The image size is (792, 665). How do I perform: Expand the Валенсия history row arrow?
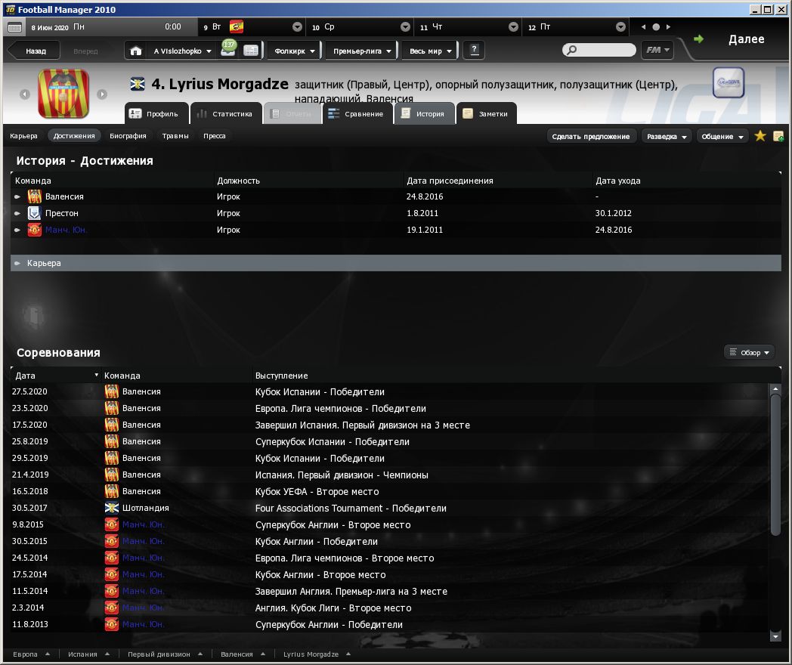coord(17,196)
